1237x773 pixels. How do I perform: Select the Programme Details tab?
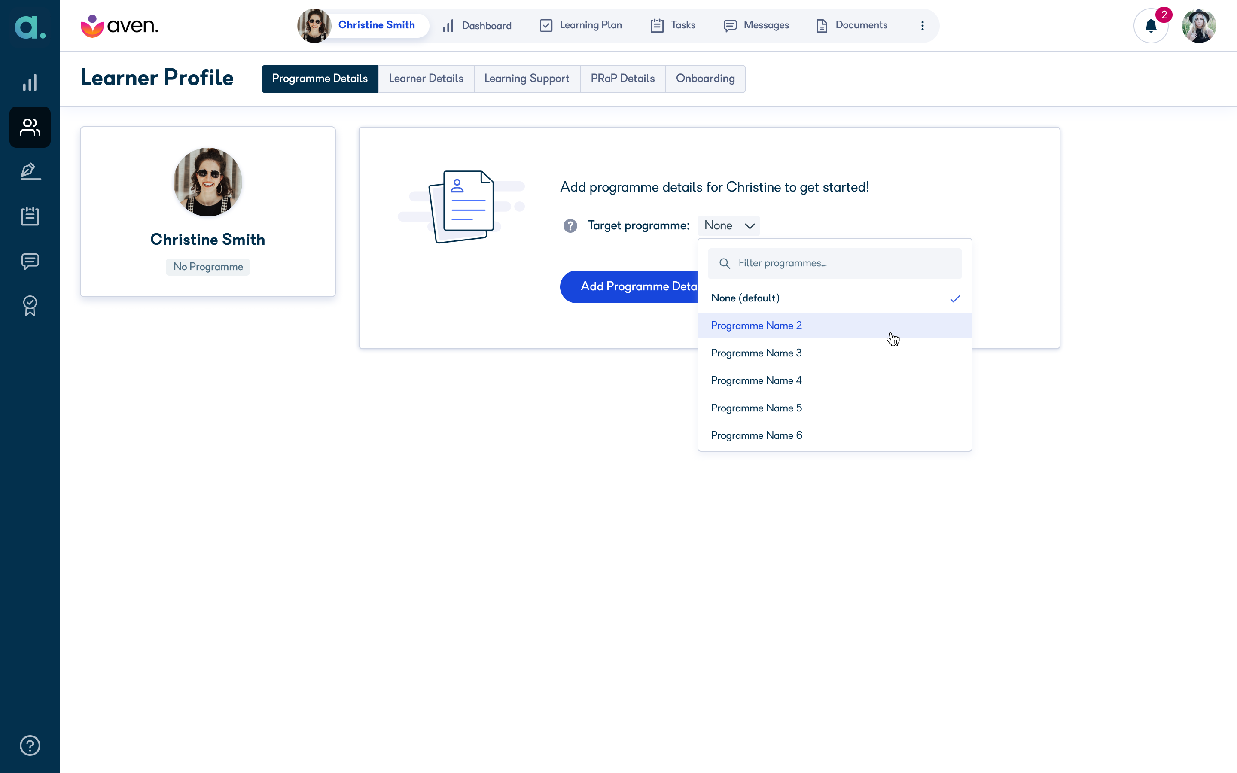(x=320, y=79)
